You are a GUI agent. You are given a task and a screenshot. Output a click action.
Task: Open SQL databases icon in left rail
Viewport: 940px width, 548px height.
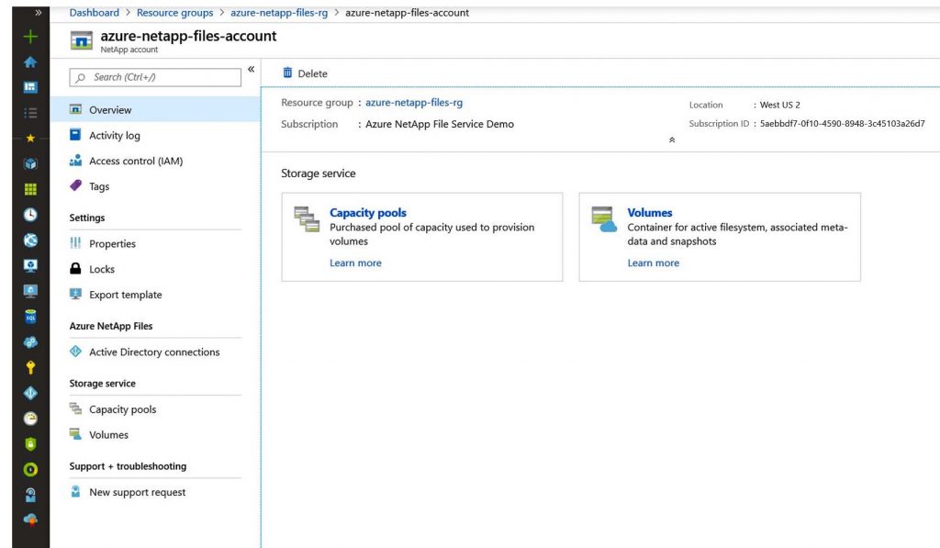tap(30, 317)
